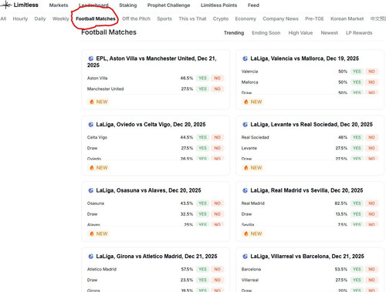Buy YES on Real Madrid
Screen dimensions: 386x292
coord(357,203)
